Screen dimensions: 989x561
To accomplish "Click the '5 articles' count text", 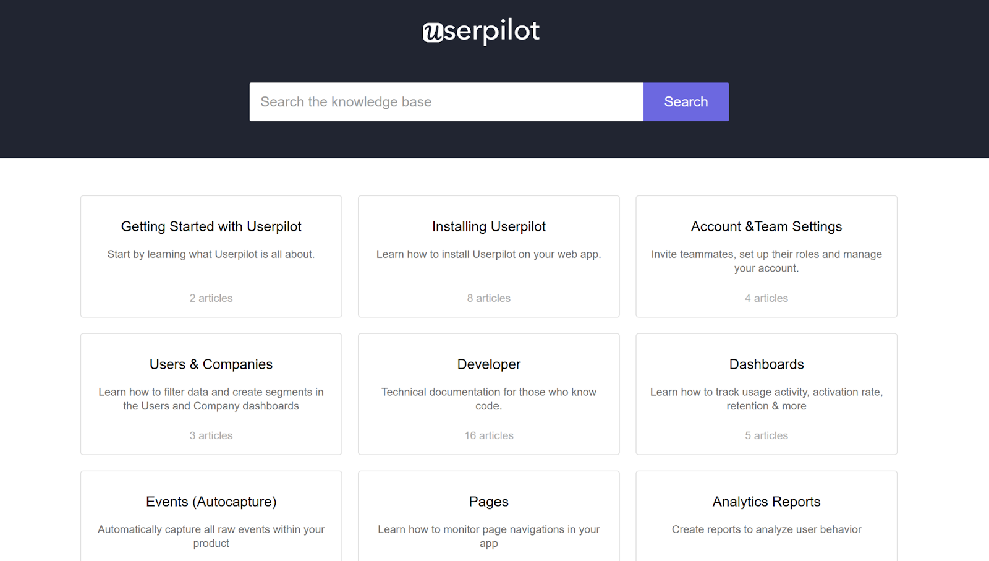I will tap(766, 435).
